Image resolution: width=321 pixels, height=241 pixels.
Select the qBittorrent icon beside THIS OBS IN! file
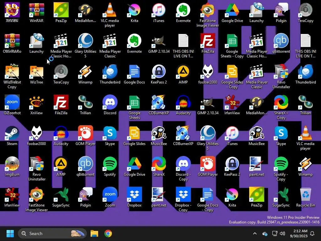tap(281, 43)
